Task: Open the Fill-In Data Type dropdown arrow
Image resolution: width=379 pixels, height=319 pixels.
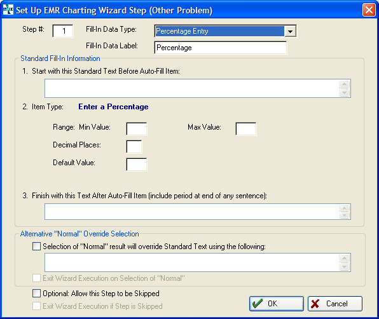Action: [291, 31]
